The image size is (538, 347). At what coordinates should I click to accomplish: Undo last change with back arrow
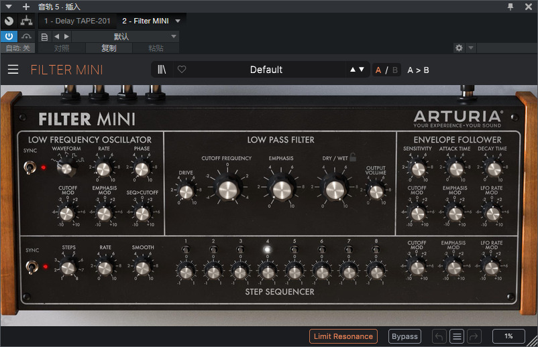coord(439,336)
